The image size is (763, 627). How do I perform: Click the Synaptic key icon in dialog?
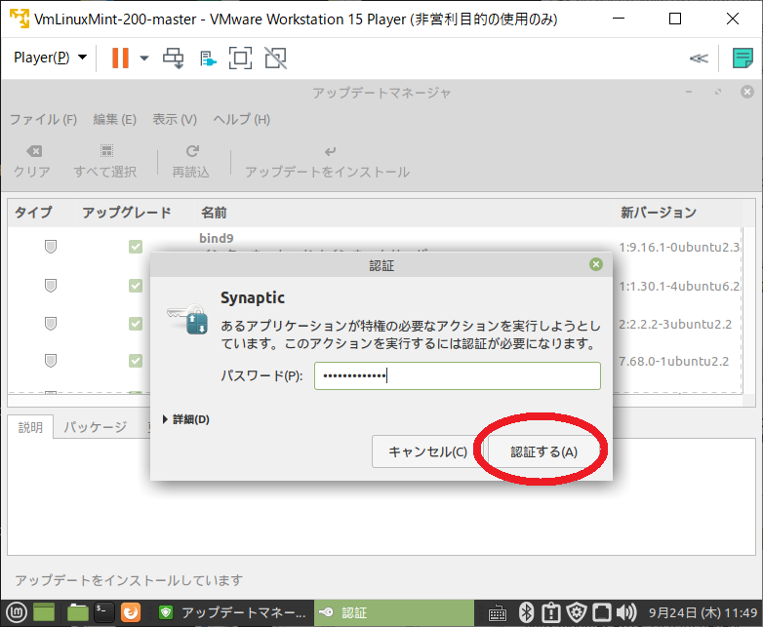click(188, 320)
